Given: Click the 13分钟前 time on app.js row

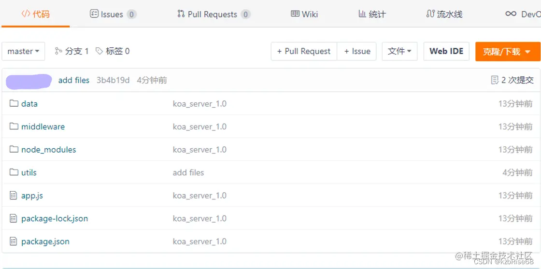Looking at the screenshot, I should (515, 196).
